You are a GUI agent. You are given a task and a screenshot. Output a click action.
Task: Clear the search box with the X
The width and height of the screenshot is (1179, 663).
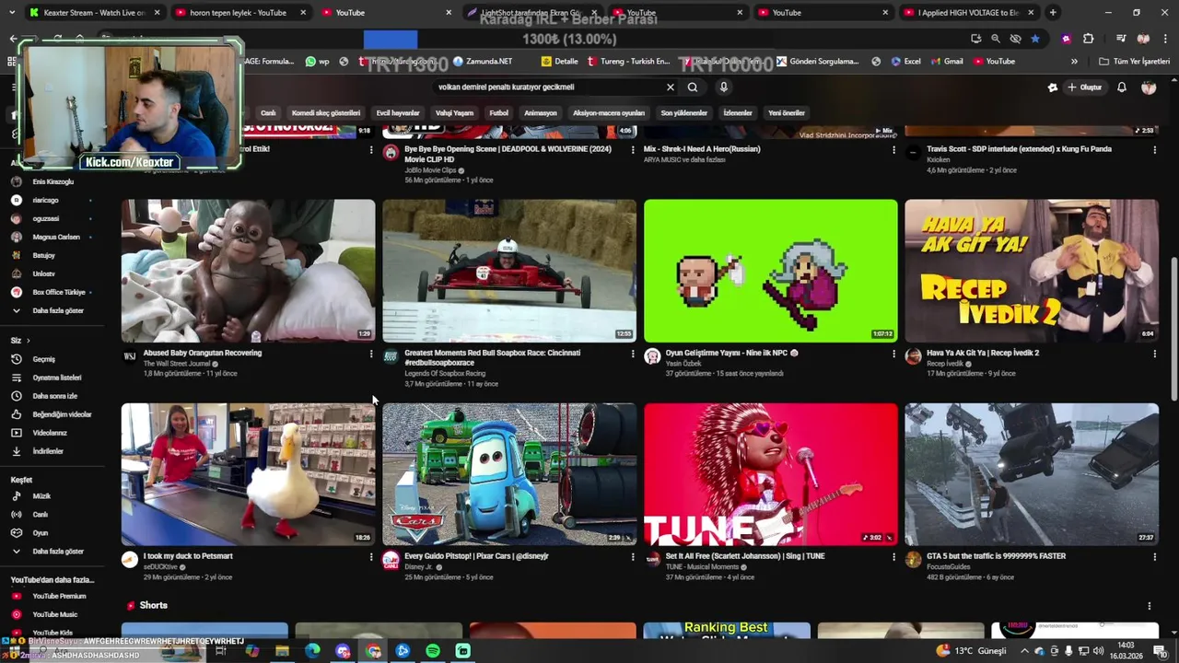(671, 87)
